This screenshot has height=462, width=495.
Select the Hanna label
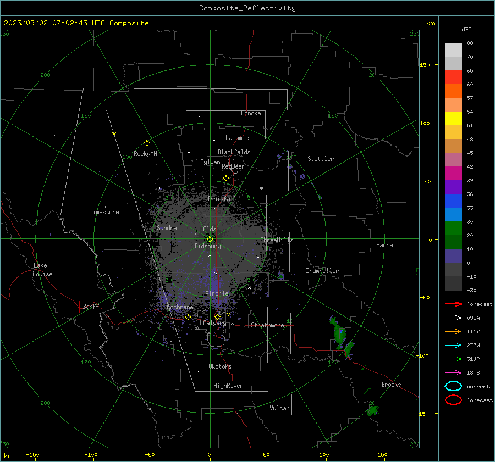(384, 245)
